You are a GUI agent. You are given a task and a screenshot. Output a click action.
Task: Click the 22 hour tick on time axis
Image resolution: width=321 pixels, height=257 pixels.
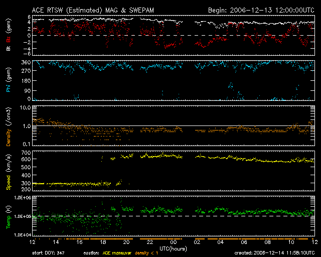coord(149,243)
